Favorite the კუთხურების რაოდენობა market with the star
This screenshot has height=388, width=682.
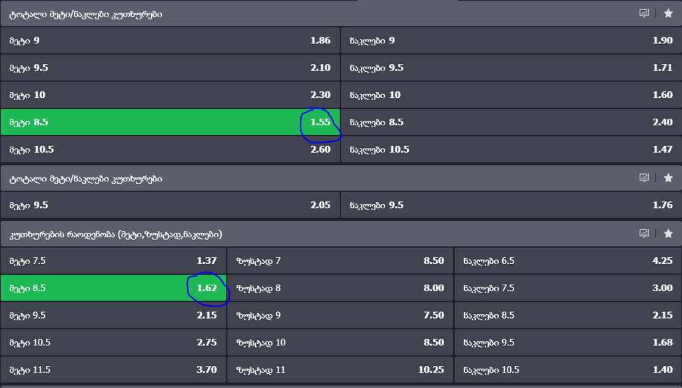pyautogui.click(x=668, y=233)
